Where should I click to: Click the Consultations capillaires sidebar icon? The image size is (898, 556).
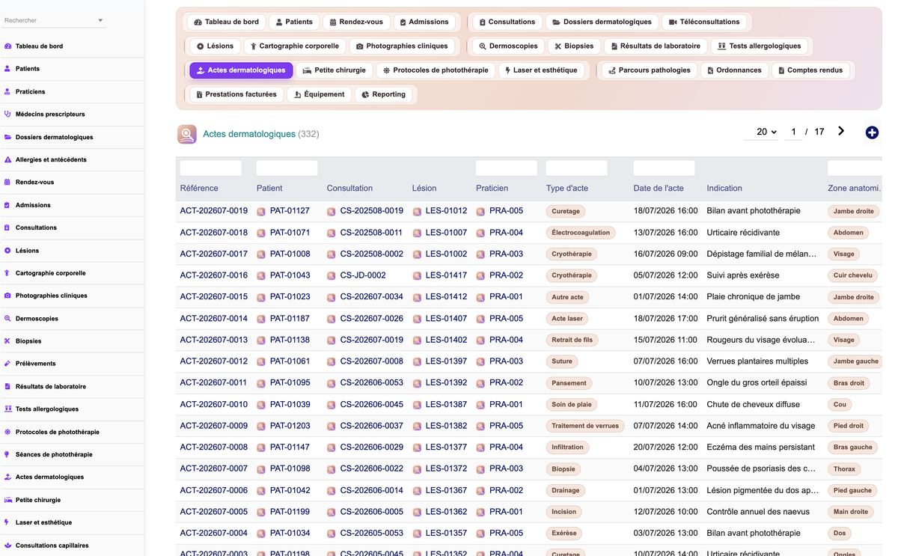7,546
